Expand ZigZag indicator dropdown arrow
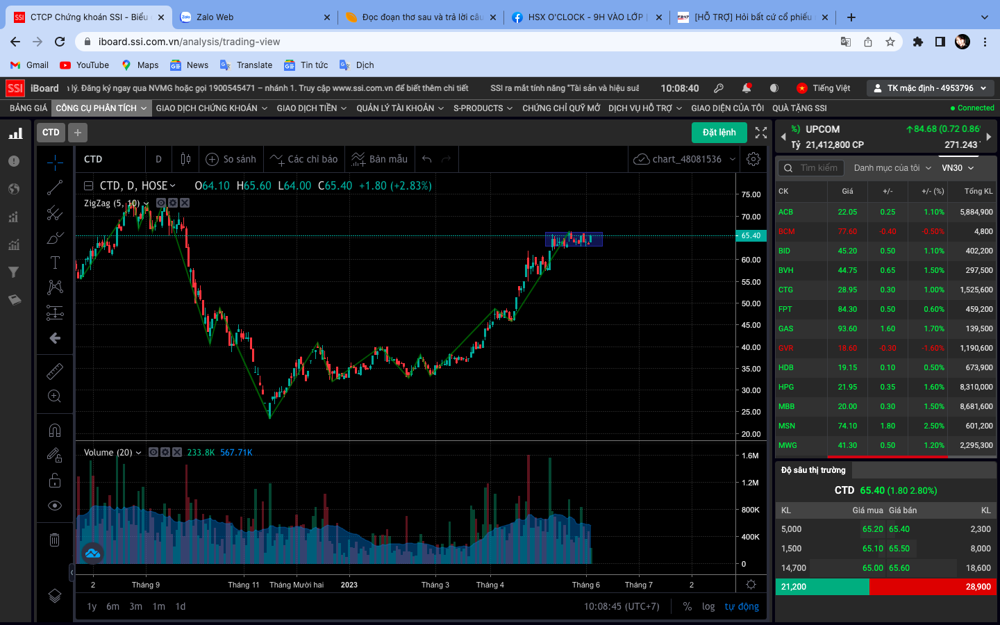Image resolution: width=1000 pixels, height=625 pixels. [146, 203]
